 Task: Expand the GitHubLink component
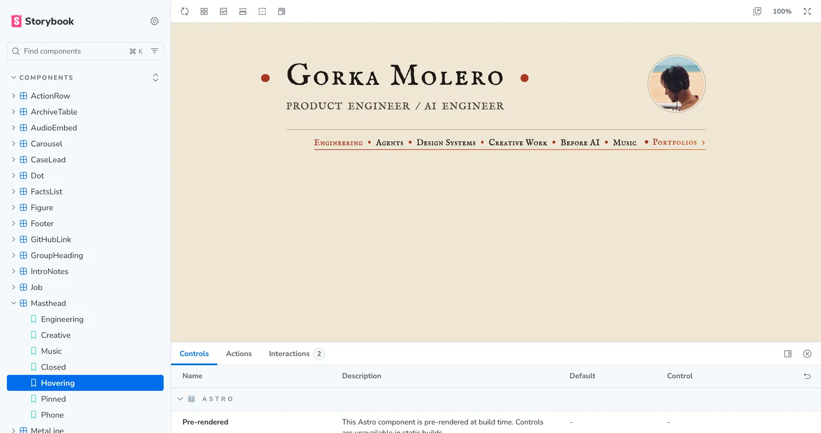point(51,239)
